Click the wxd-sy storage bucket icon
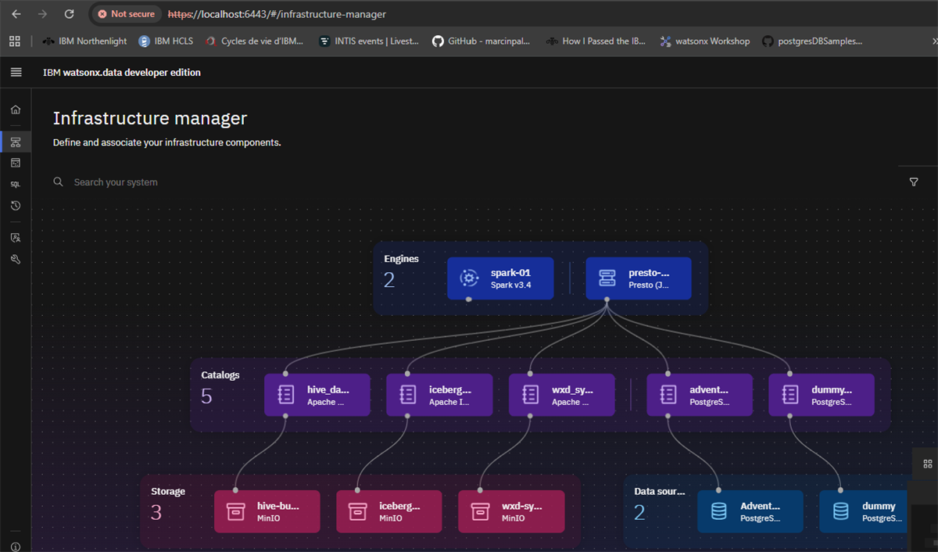 (x=480, y=511)
